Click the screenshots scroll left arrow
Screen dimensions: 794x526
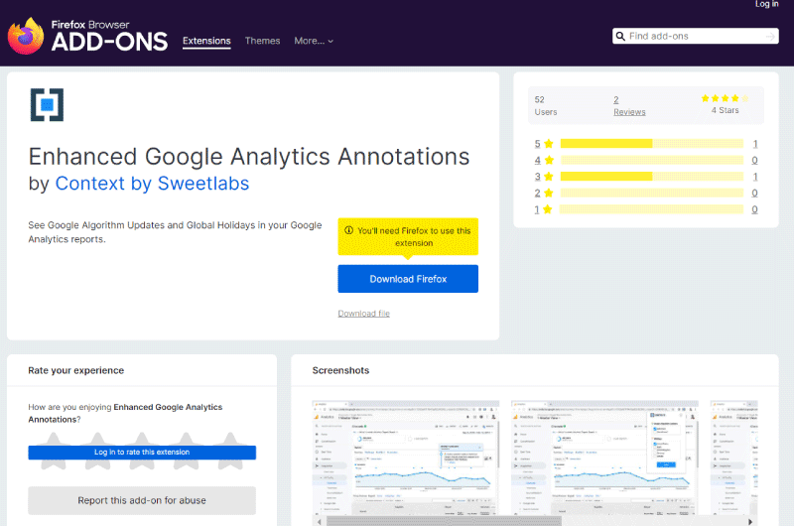(319, 521)
